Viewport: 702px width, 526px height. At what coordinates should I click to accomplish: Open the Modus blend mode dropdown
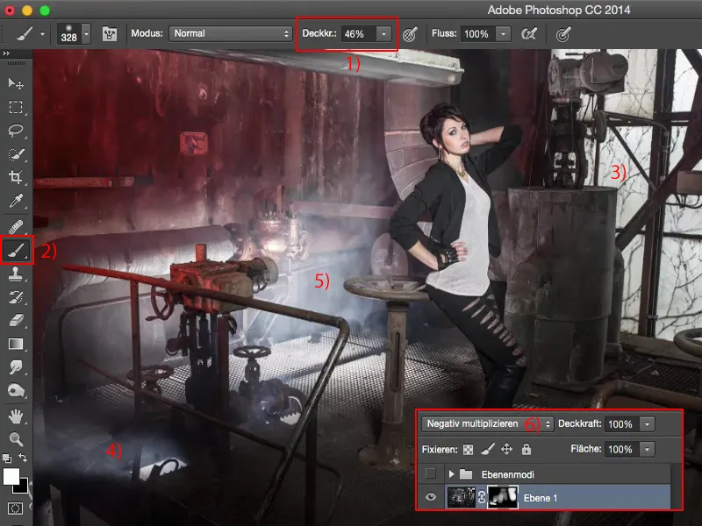(231, 33)
